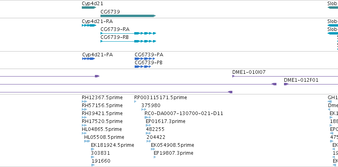Image resolution: width=338 pixels, height=167 pixels.
Task: Select the DME1-010I07 start arrow glyph
Action: click(234, 76)
